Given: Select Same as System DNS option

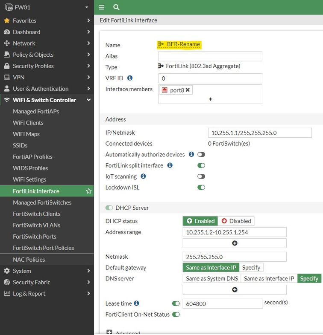Looking at the screenshot, I should click(x=212, y=278).
